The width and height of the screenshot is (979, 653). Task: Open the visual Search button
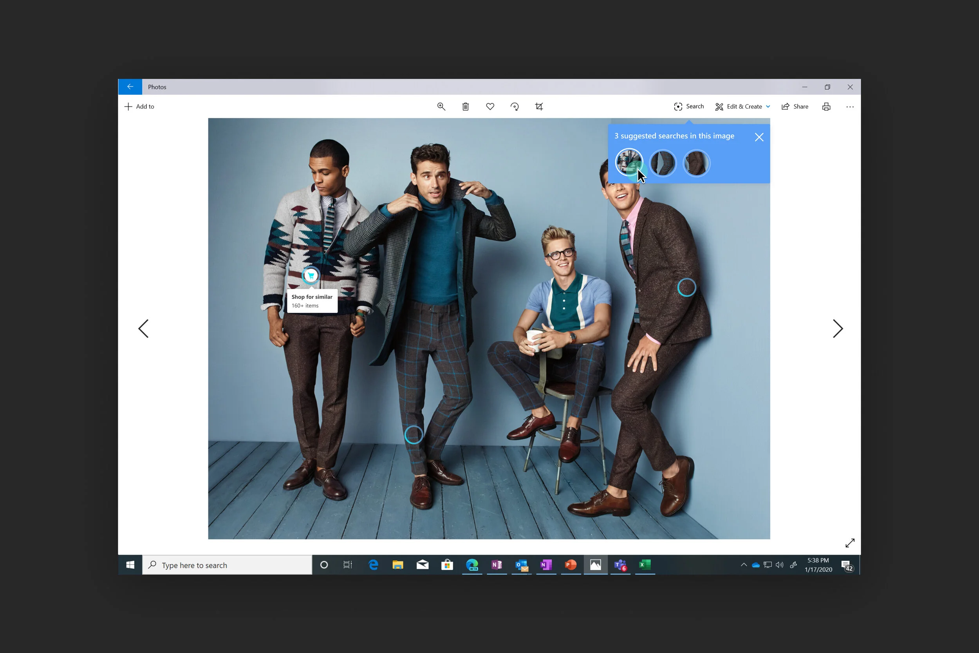tap(689, 107)
